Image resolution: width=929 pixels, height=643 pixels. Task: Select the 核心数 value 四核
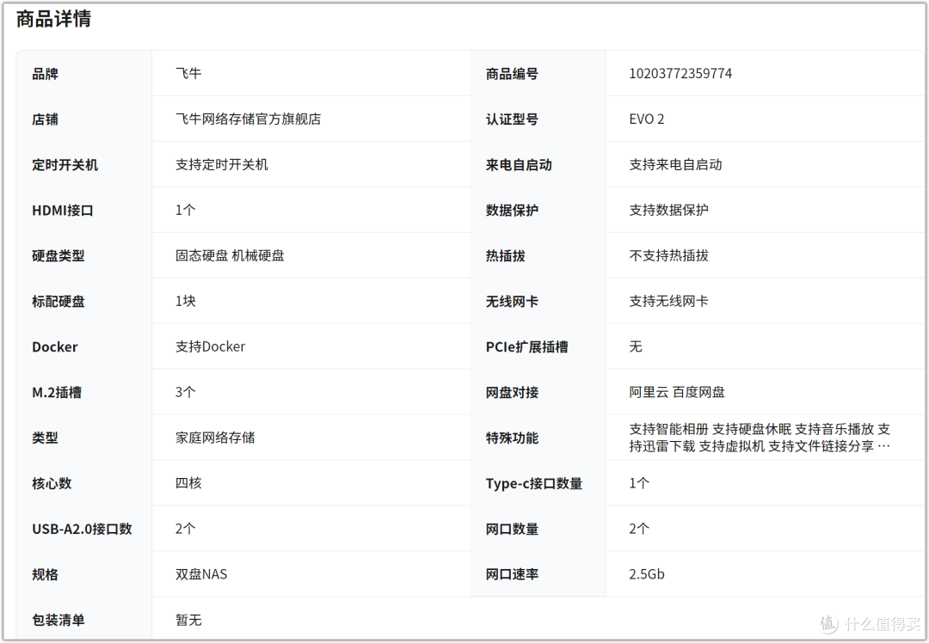coord(188,484)
